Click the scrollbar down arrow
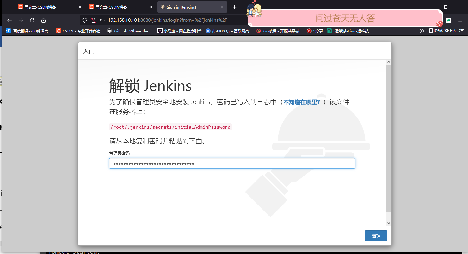 pyautogui.click(x=389, y=223)
